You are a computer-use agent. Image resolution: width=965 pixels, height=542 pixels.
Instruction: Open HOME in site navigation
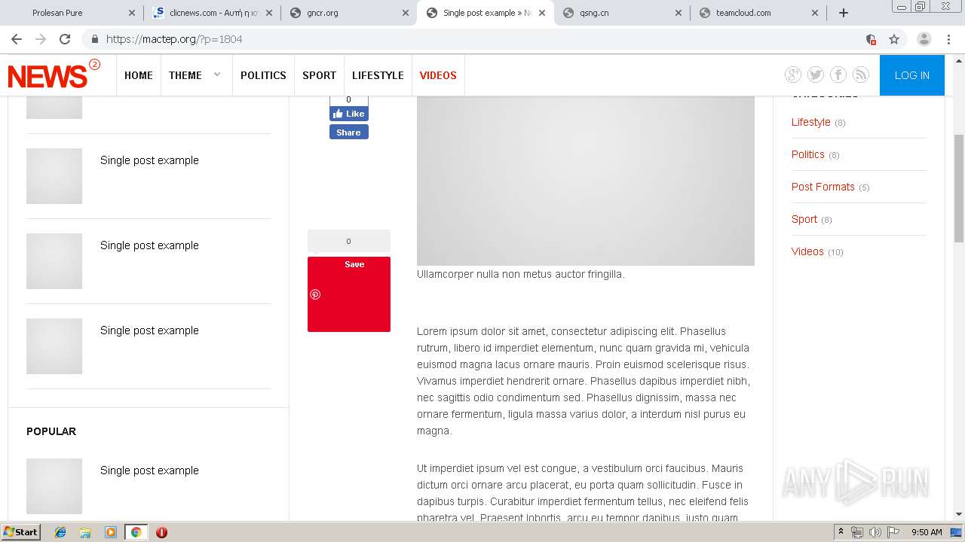click(x=139, y=75)
